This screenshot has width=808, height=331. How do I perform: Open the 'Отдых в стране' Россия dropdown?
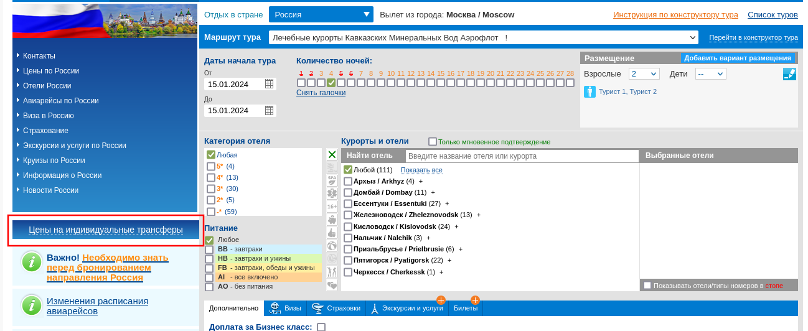click(321, 14)
